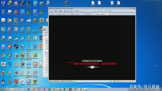Open the blue t icon shortcut
Viewport: 162px width, 91px height.
10,65
